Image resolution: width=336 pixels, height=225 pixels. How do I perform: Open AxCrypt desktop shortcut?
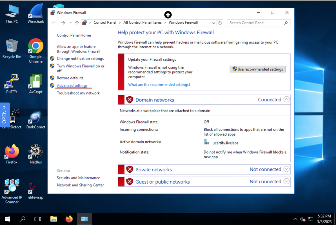click(35, 84)
